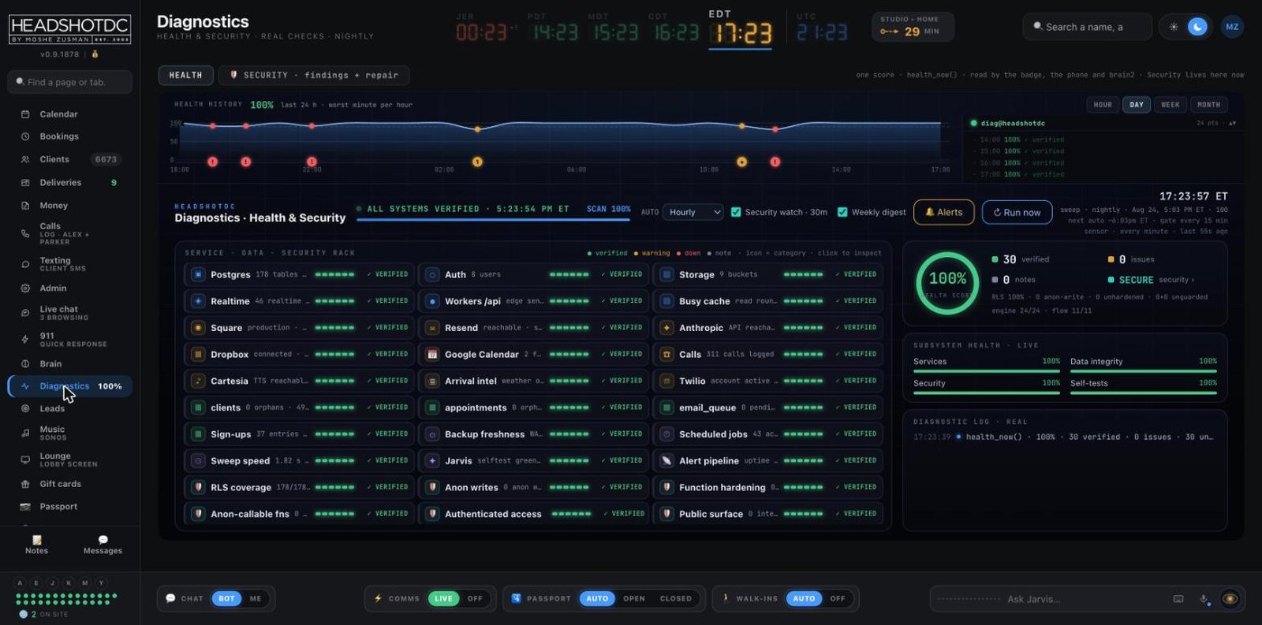The image size is (1262, 625).
Task: Open Messages at sidebar bottom
Action: point(103,545)
